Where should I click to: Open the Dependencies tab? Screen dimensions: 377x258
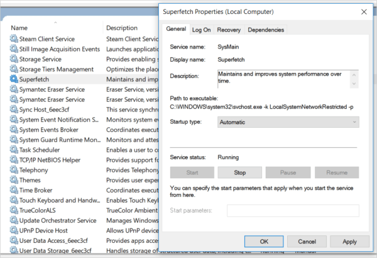tap(266, 30)
